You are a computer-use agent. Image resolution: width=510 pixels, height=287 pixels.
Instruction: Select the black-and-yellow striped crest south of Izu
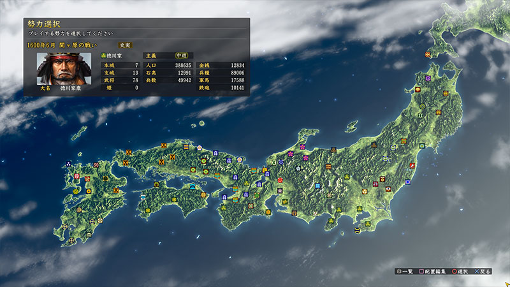(x=357, y=229)
